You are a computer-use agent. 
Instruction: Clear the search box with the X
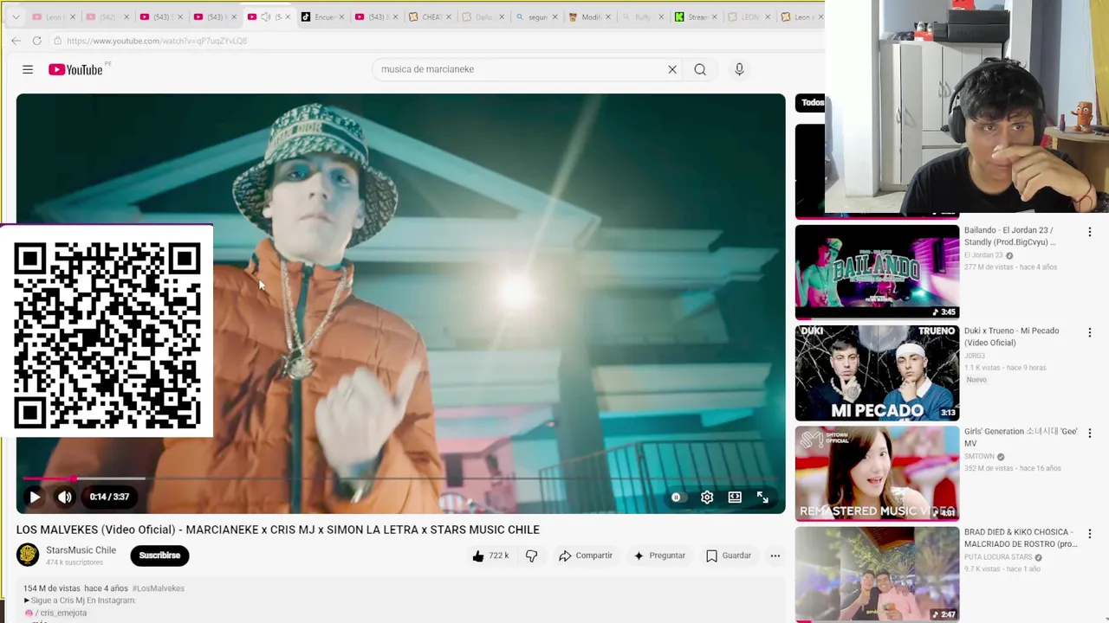(x=672, y=69)
